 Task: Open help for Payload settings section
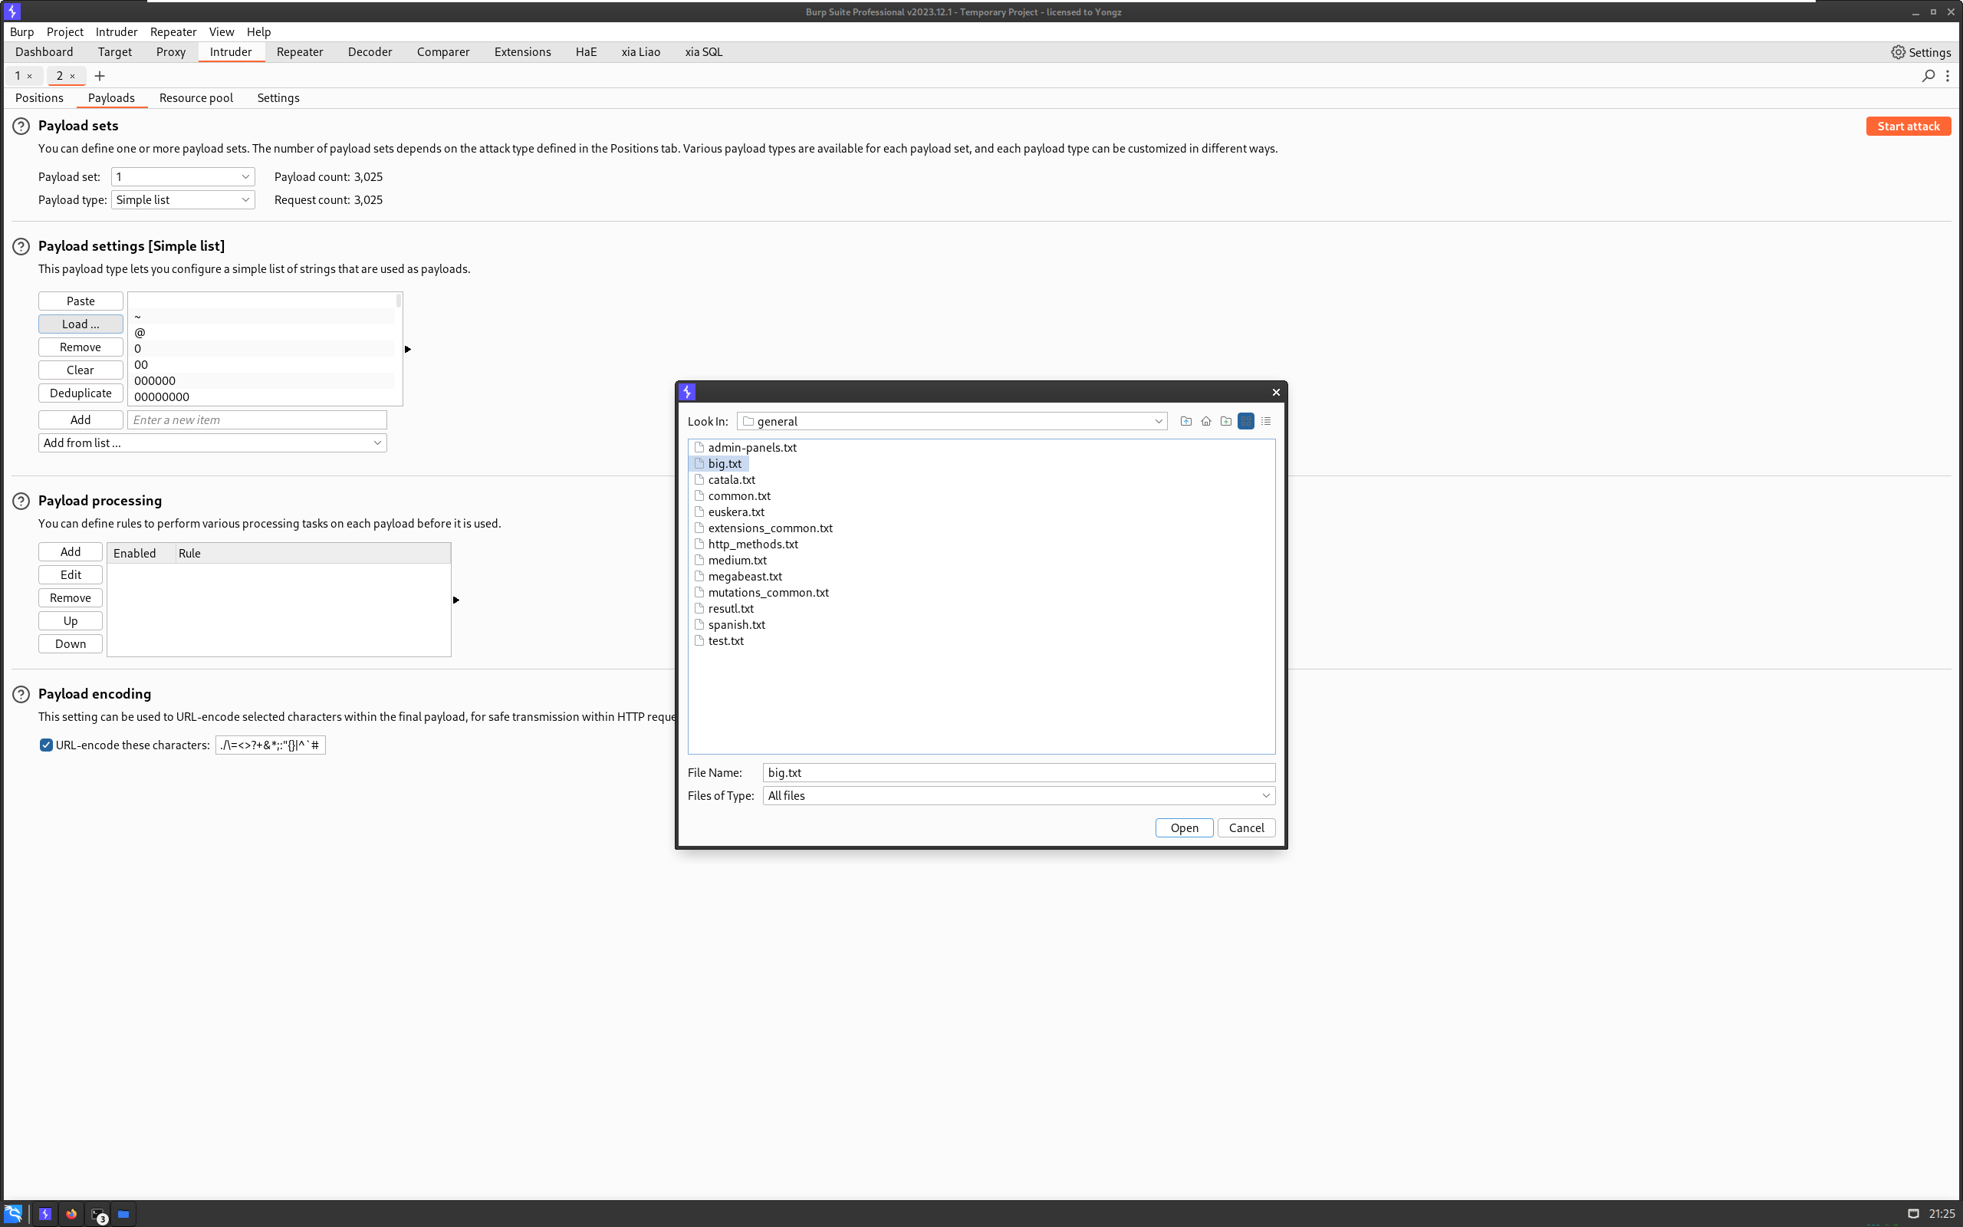21,246
